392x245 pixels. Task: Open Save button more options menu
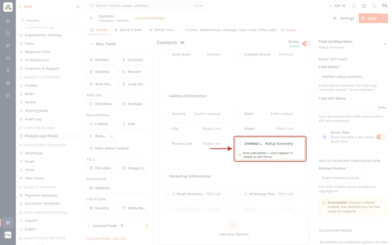pyautogui.click(x=384, y=18)
